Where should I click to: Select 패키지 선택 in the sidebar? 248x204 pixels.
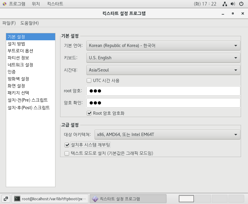[x=31, y=93]
